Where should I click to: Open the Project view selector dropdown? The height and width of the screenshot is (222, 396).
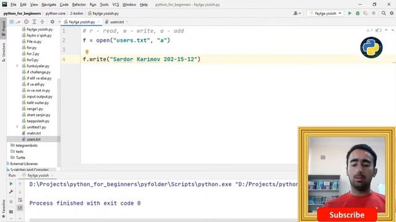14,22
